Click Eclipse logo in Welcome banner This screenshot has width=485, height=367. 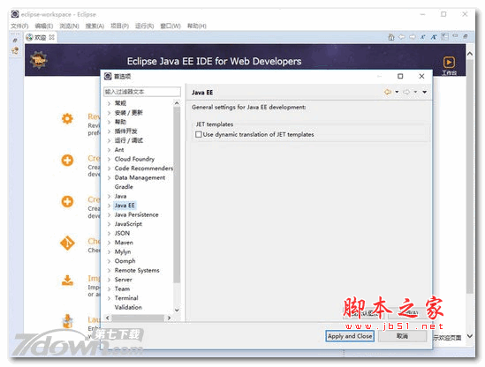38,60
